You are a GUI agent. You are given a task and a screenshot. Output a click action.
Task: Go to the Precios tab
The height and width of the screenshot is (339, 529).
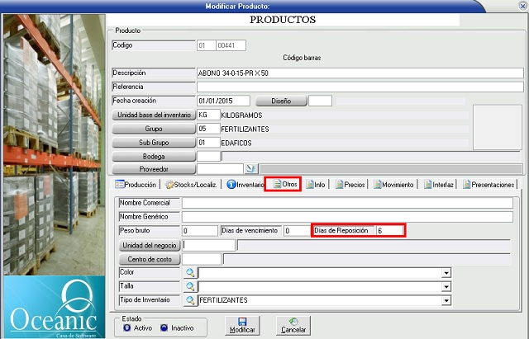pyautogui.click(x=350, y=185)
